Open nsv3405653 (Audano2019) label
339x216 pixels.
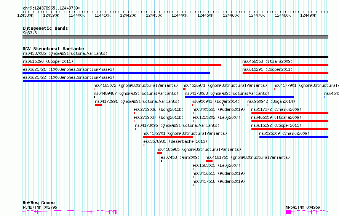(219, 109)
